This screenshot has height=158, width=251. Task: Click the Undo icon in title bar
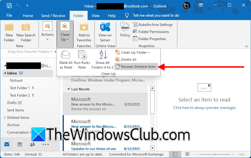pos(18,5)
